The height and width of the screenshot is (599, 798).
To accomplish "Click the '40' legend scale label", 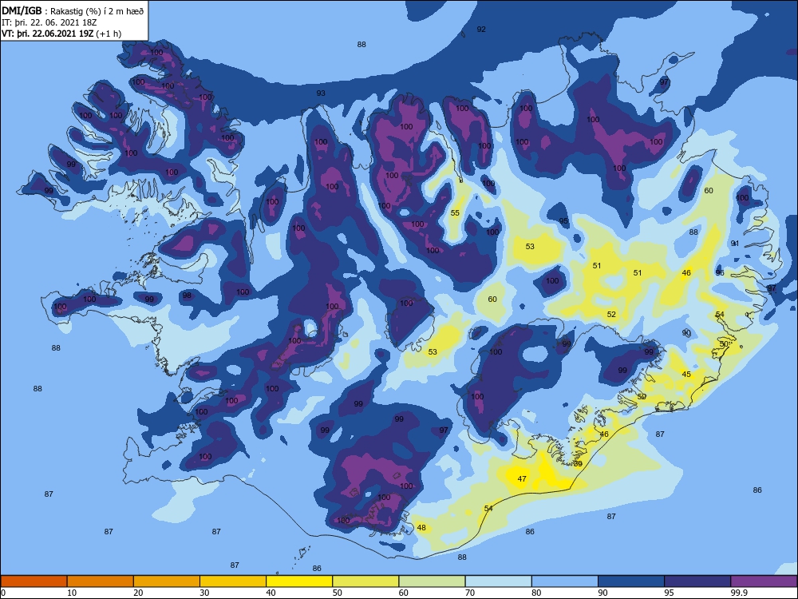I will point(271,593).
